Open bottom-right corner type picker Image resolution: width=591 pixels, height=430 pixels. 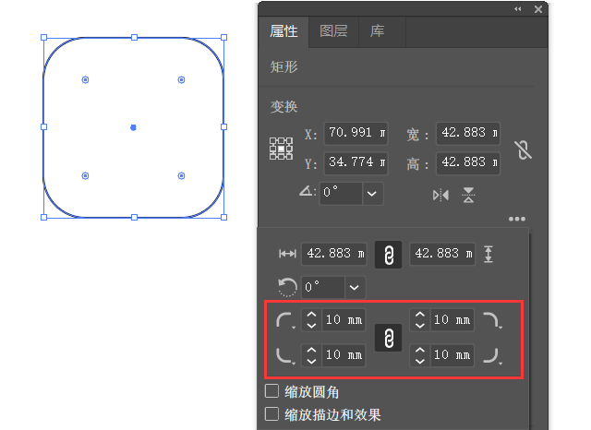491,355
